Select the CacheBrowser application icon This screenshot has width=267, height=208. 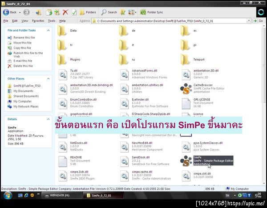coord(186,89)
